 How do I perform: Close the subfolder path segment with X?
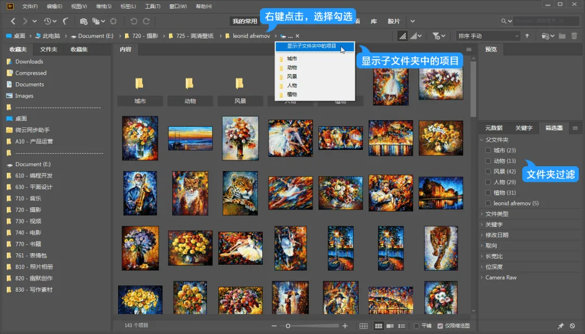click(297, 36)
